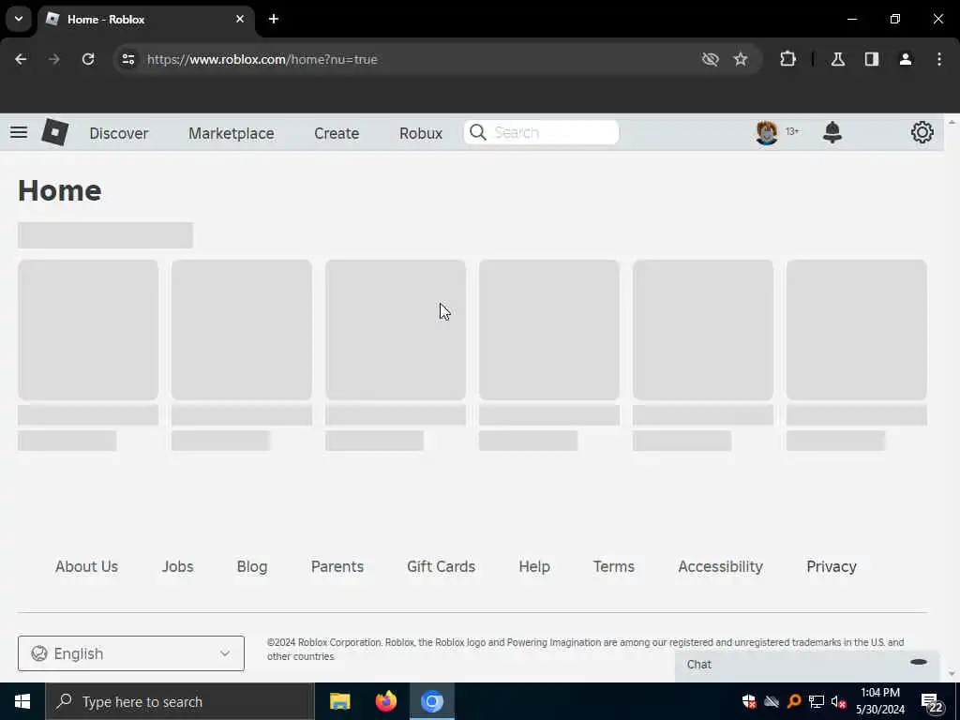Image resolution: width=960 pixels, height=720 pixels.
Task: Toggle the Chat panel open
Action: point(807,665)
